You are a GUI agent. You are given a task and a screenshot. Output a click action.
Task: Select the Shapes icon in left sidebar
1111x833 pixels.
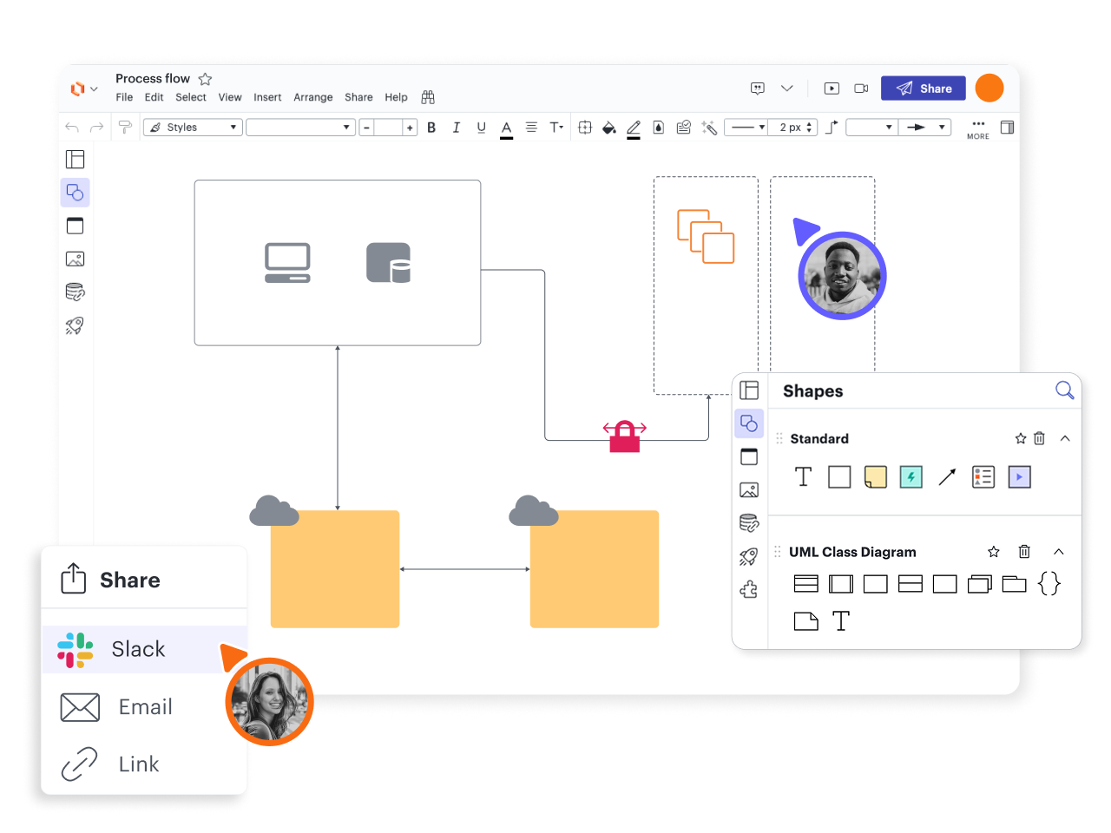coord(76,193)
